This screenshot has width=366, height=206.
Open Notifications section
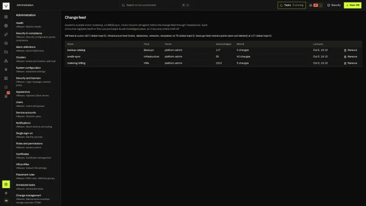(x=36, y=125)
